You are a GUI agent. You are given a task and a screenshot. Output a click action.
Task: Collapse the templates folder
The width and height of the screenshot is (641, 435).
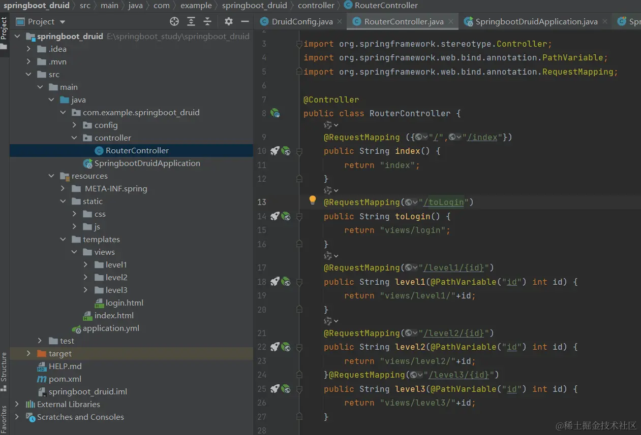63,240
